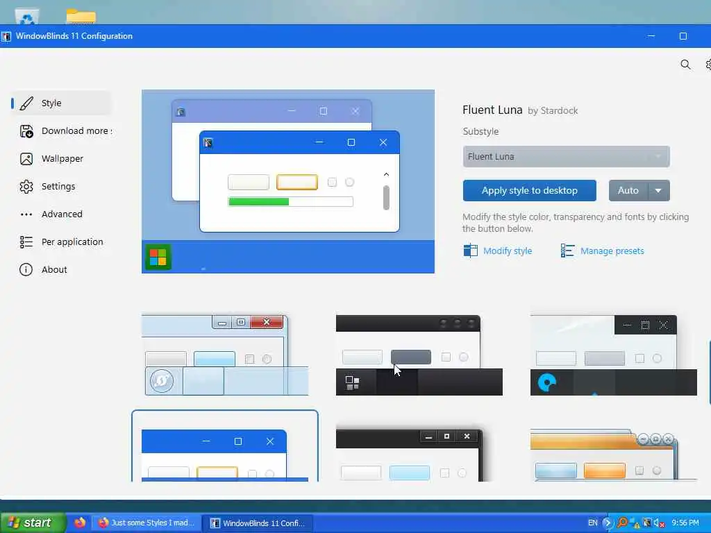Click the WindowBlinds tray icon
This screenshot has width=711, height=533.
click(x=647, y=523)
